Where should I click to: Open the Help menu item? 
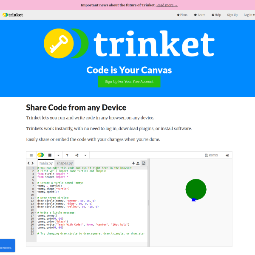point(216,15)
